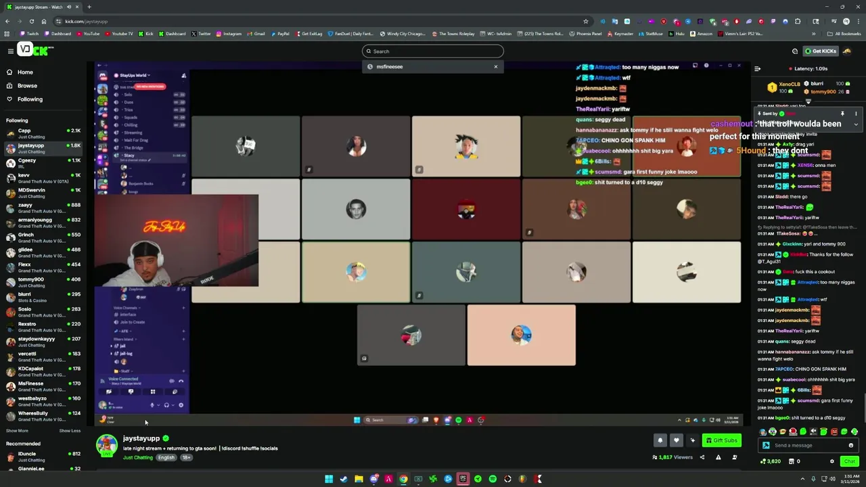866x487 pixels.
Task: Open the KICKs balance 3,620
Action: click(771, 461)
